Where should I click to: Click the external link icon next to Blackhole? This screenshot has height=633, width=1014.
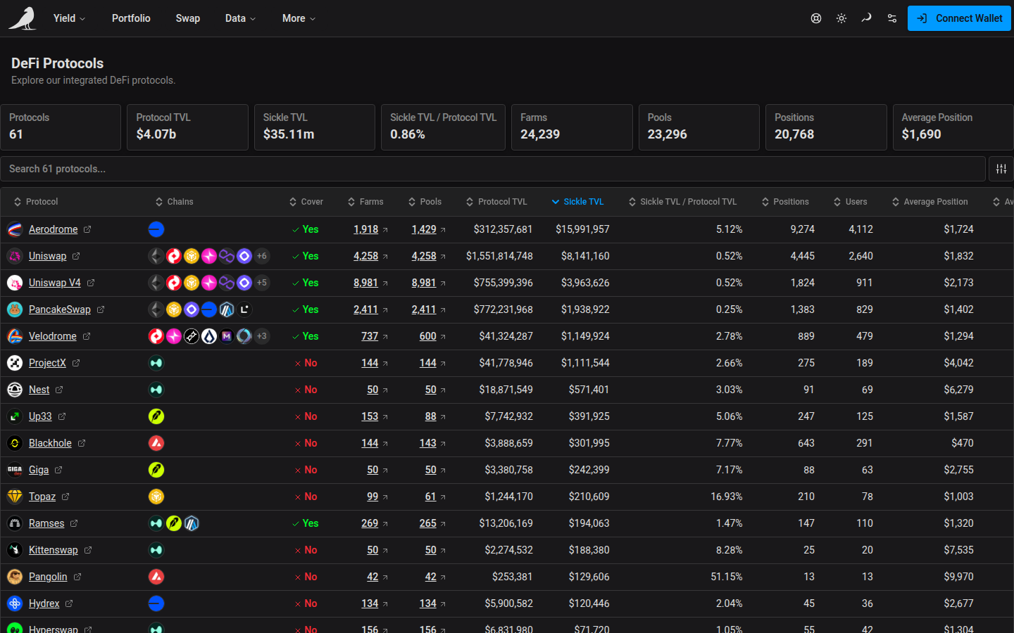click(x=82, y=443)
